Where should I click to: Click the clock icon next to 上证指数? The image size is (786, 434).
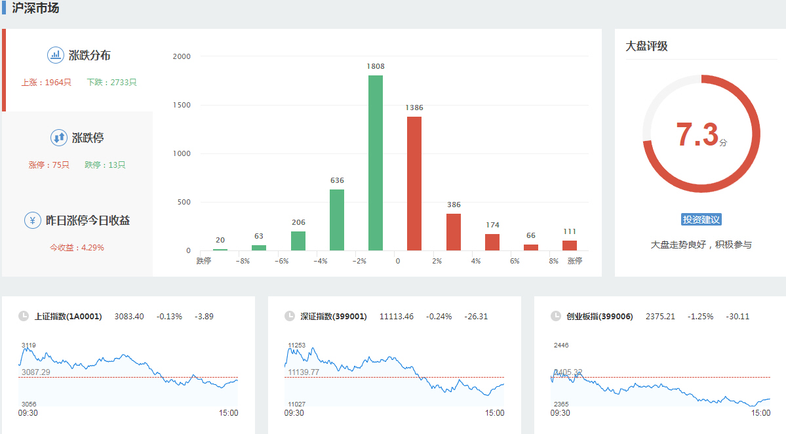24,316
